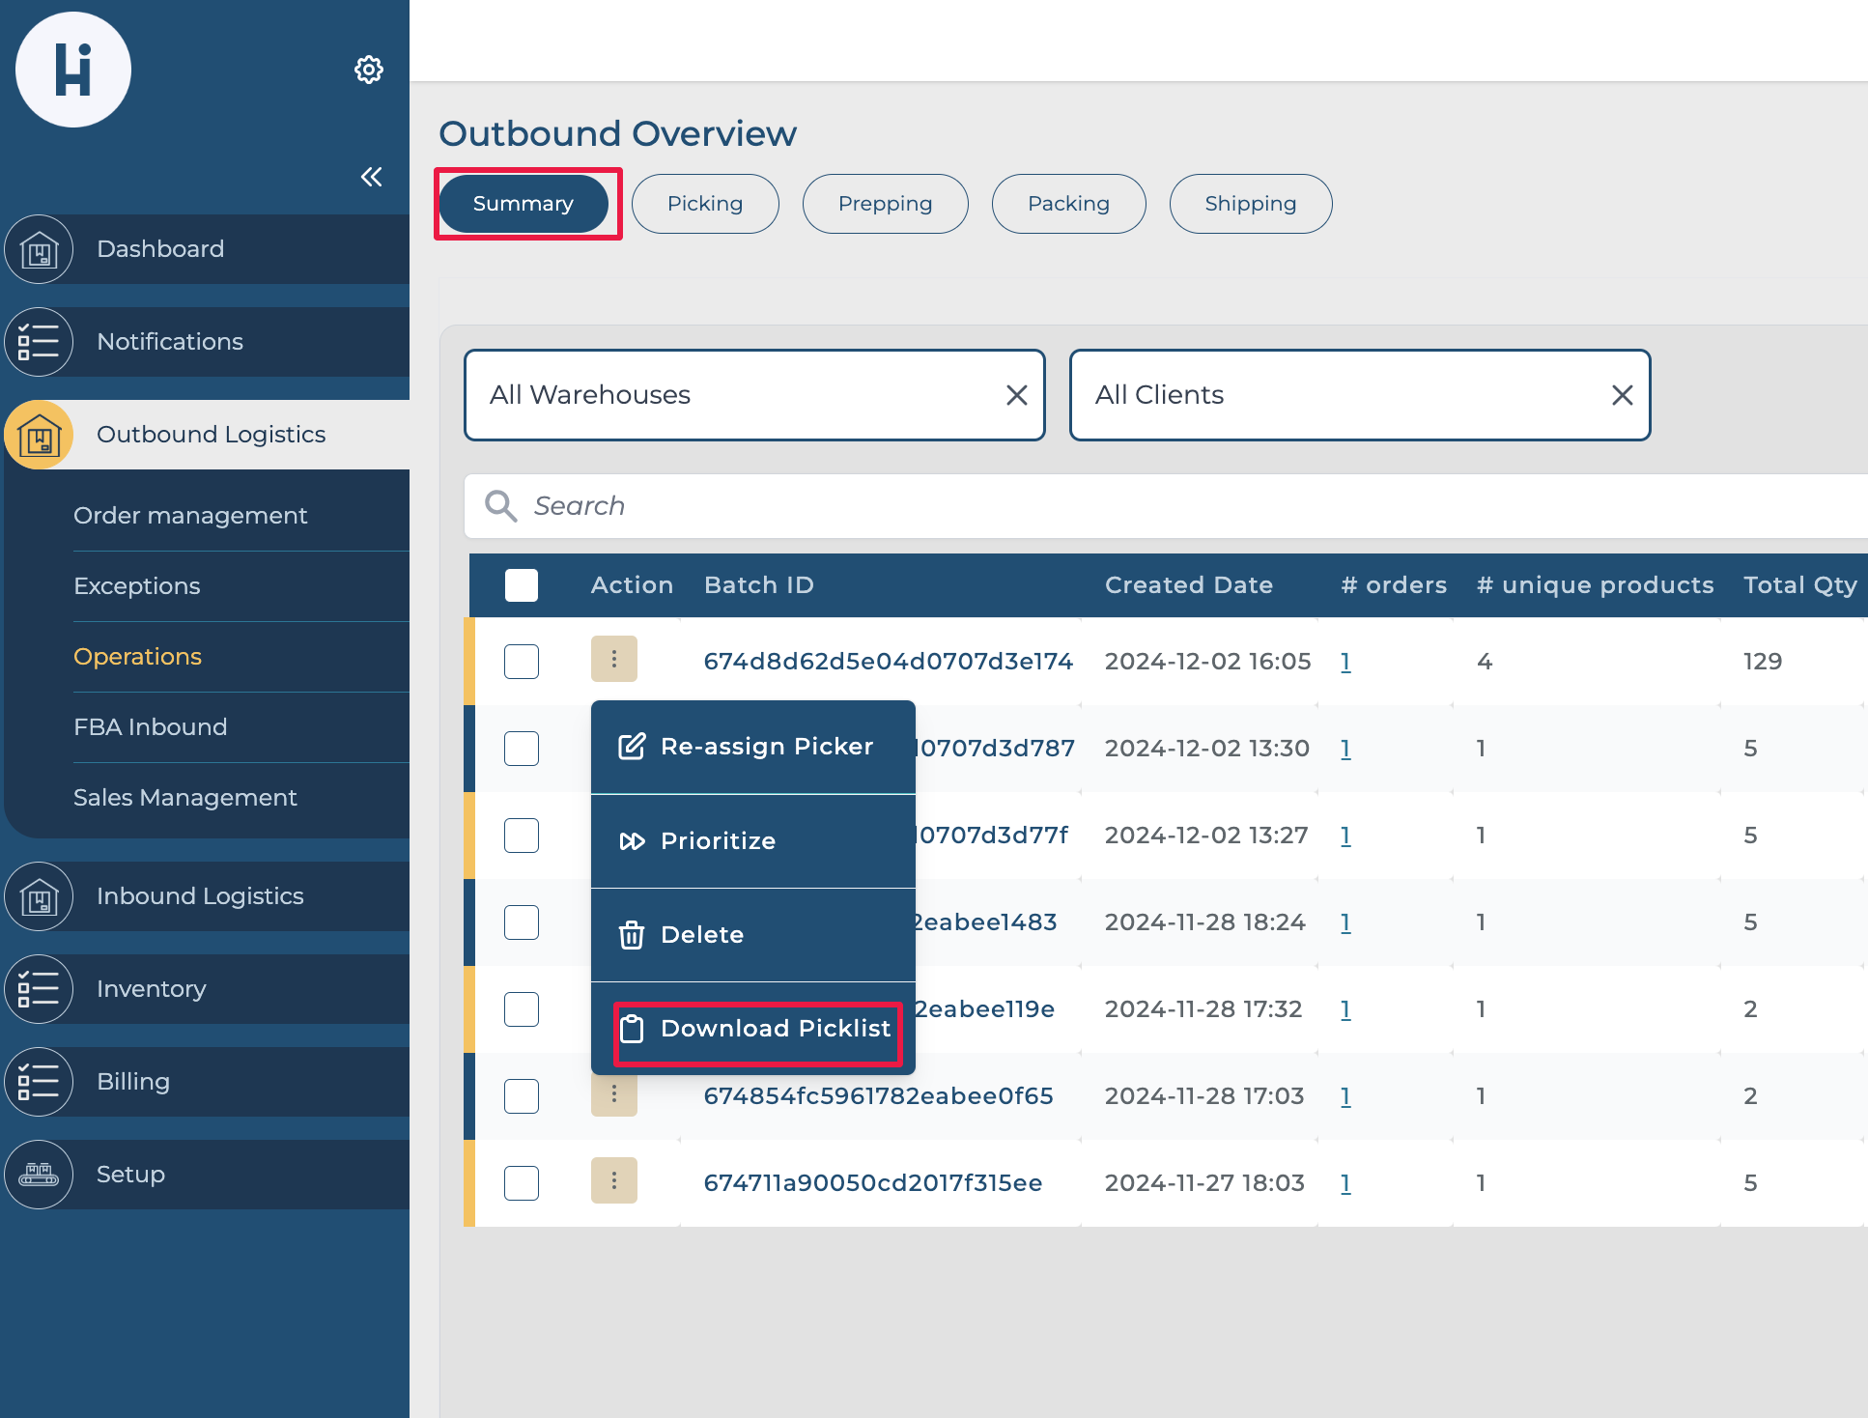Image resolution: width=1868 pixels, height=1418 pixels.
Task: Check the row created 2024-11-27 18:03
Action: point(522,1183)
